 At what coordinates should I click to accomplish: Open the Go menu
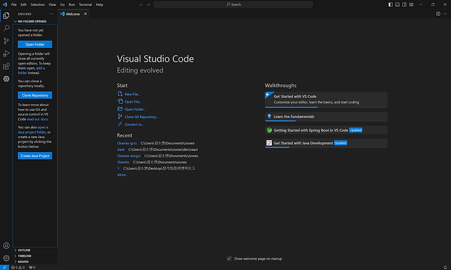pyautogui.click(x=63, y=5)
